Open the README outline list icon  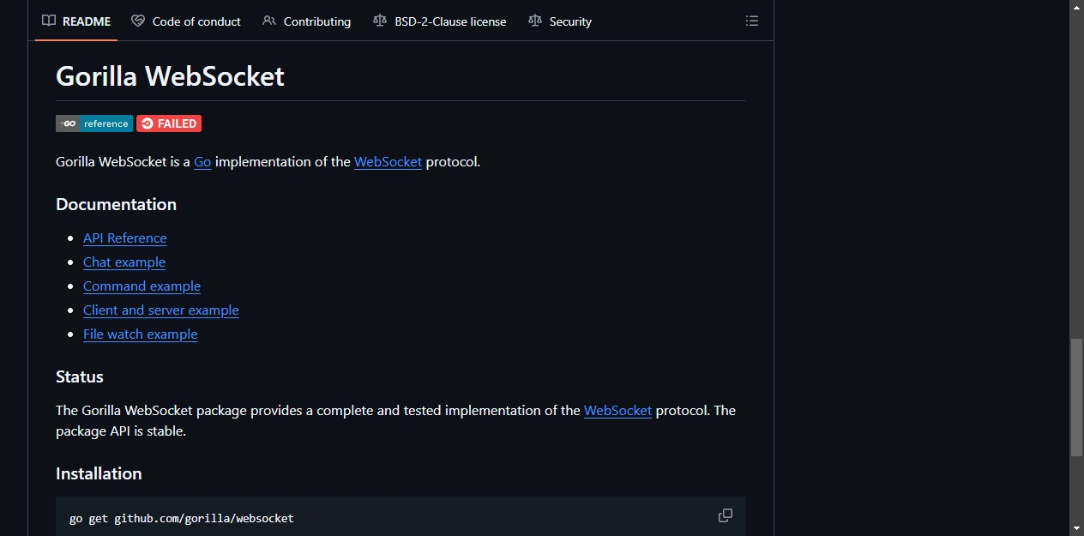click(752, 21)
